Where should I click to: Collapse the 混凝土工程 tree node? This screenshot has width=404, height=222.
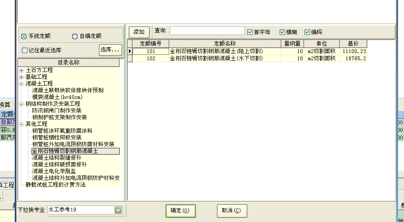[21, 84]
